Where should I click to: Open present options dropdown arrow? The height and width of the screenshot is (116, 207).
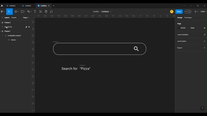pyautogui.click(x=198, y=12)
